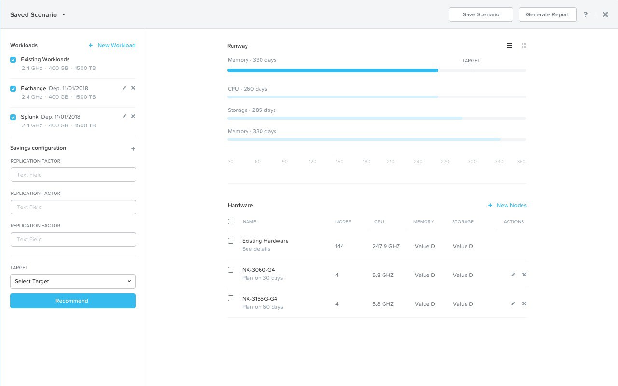
Task: Switch Runway to list view
Action: pyautogui.click(x=509, y=46)
